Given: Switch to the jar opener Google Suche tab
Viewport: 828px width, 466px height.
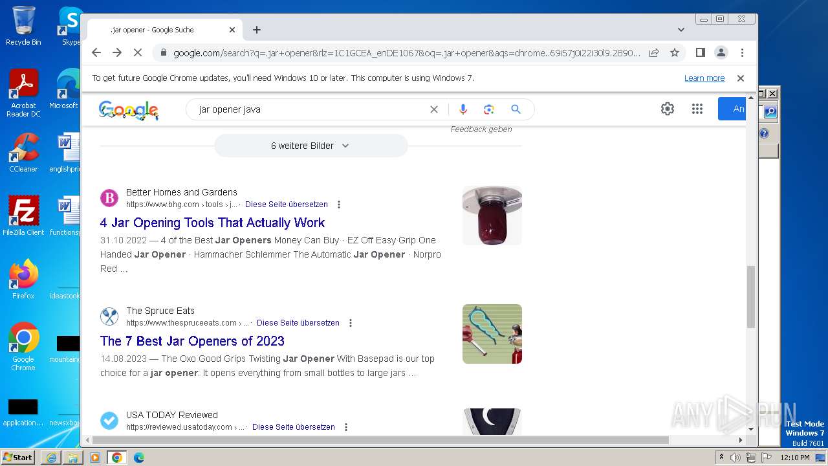Looking at the screenshot, I should coord(164,30).
